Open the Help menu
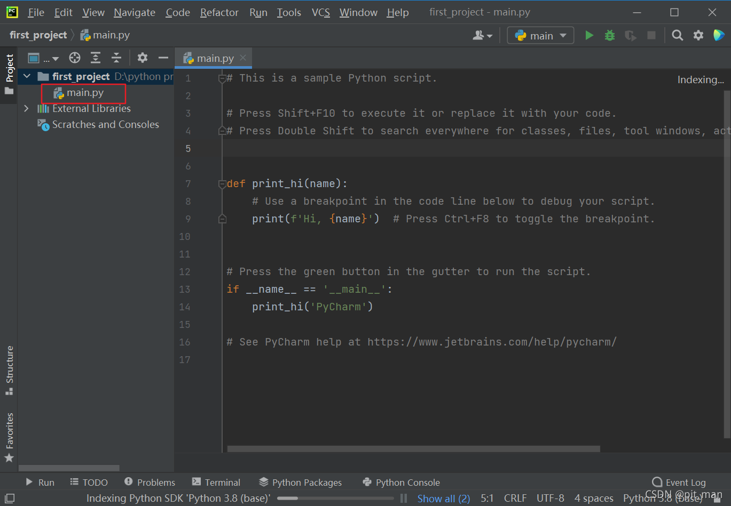This screenshot has height=506, width=731. click(x=398, y=12)
